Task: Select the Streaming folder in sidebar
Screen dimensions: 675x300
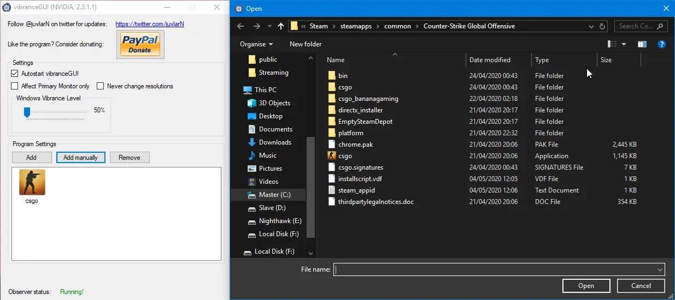Action: 273,73
